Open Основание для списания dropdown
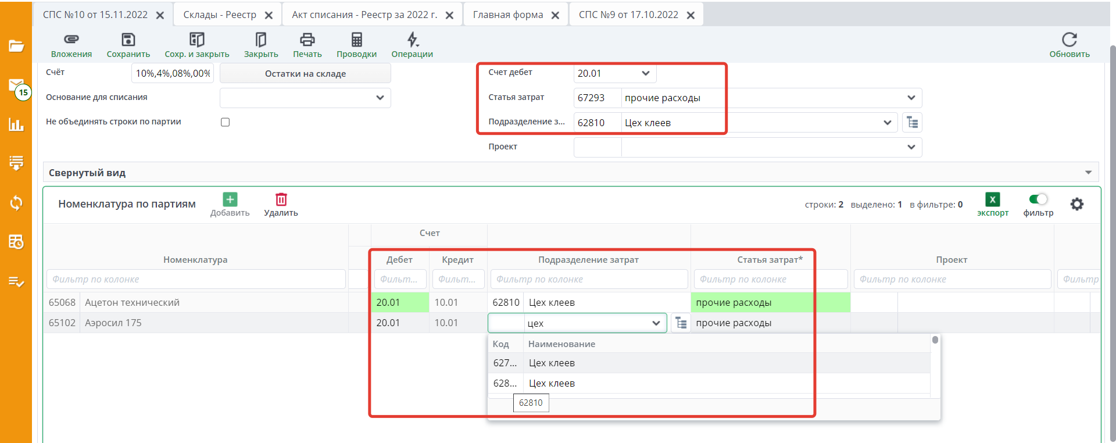Screen dimensions: 1116x443 [x=380, y=98]
